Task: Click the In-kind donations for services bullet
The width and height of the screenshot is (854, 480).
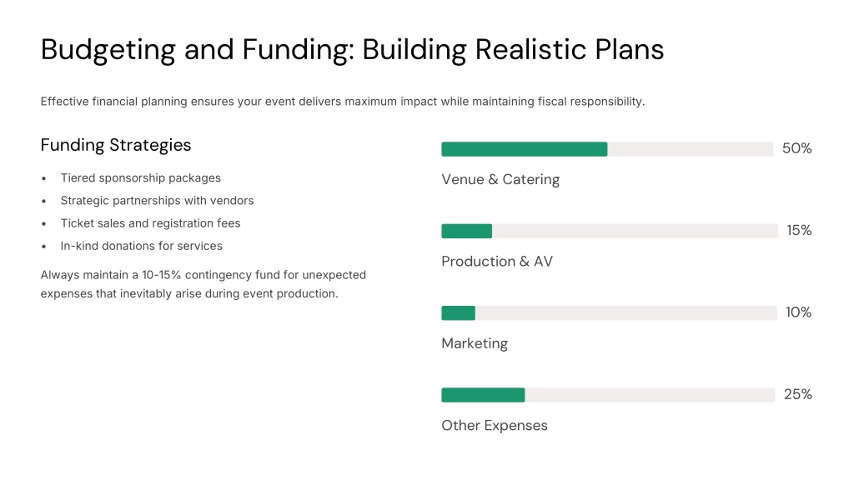Action: click(141, 246)
